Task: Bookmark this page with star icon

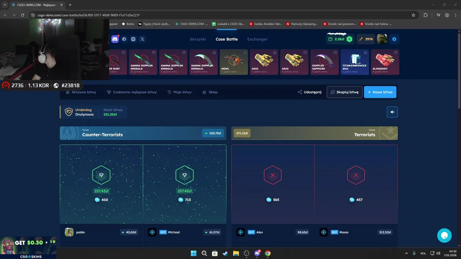Action: (x=413, y=15)
